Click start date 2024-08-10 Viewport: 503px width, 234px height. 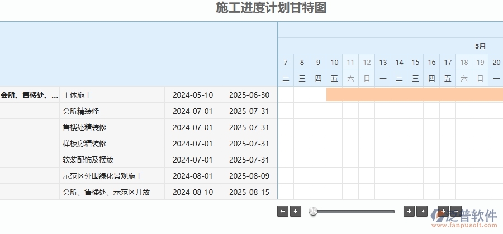pyautogui.click(x=192, y=192)
